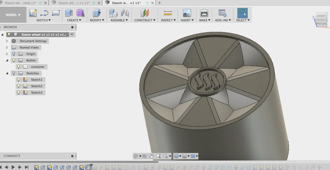Viewport: 330px width, 170px height.
Task: Toggle visibility bulb of Origin folder
Action: pyautogui.click(x=14, y=54)
